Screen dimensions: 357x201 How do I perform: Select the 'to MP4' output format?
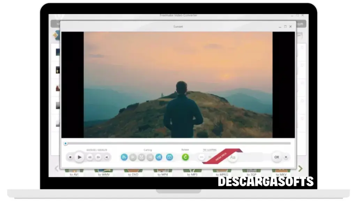tap(162, 174)
